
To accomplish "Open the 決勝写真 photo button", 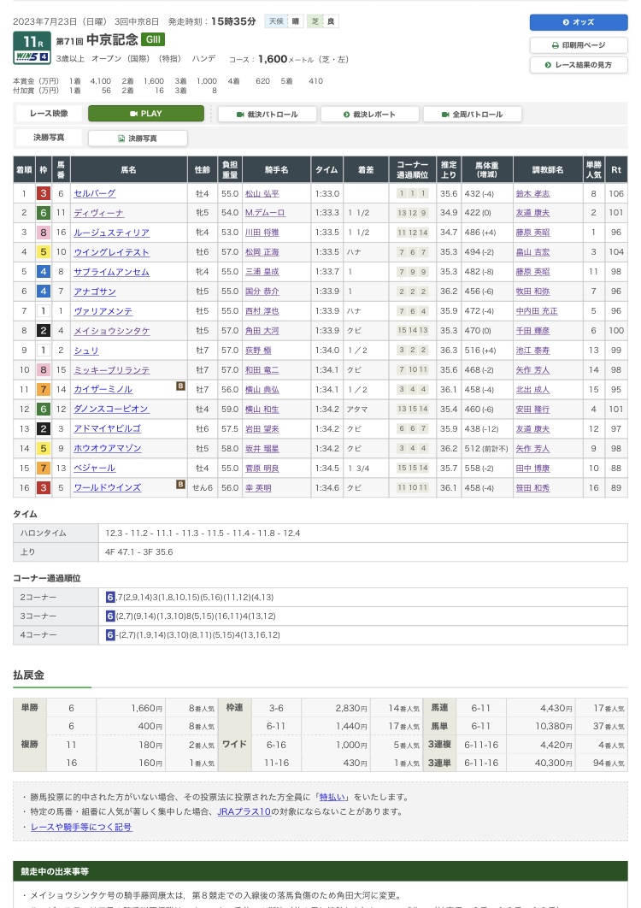I will (x=138, y=139).
